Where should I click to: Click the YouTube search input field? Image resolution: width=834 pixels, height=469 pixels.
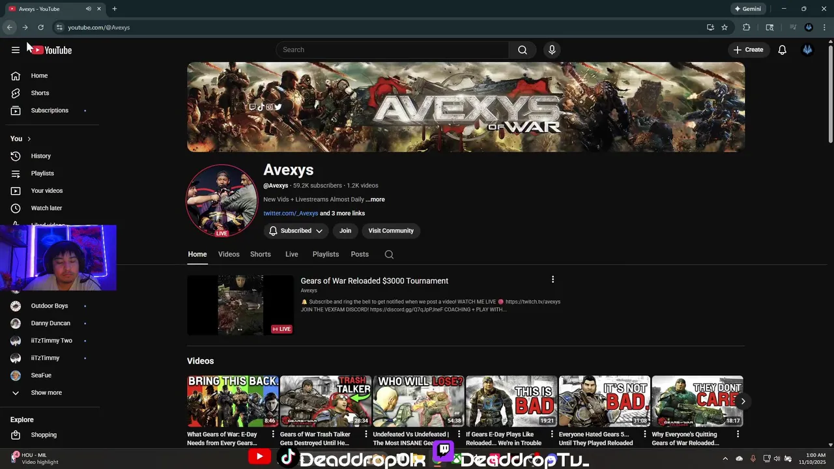click(x=392, y=50)
